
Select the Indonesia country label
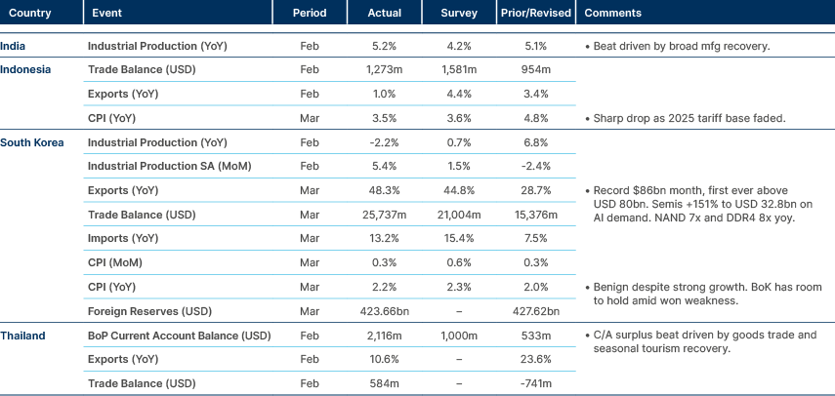(25, 69)
